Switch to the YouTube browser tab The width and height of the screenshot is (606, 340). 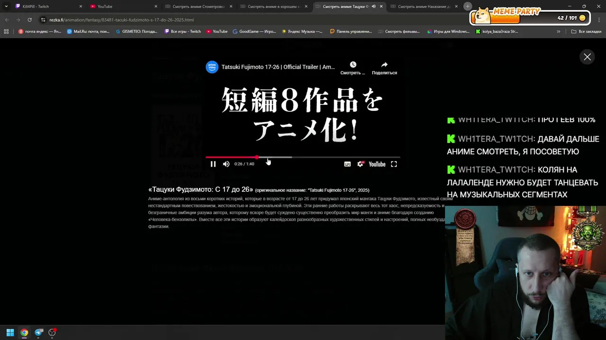coord(123,7)
